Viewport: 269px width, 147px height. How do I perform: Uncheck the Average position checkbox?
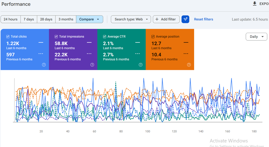tap(153, 37)
